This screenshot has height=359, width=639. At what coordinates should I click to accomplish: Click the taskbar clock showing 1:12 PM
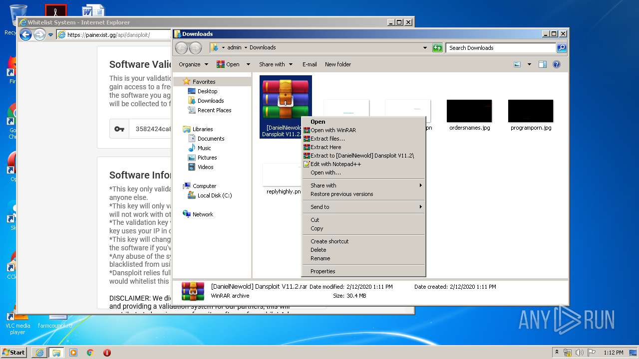coord(613,353)
